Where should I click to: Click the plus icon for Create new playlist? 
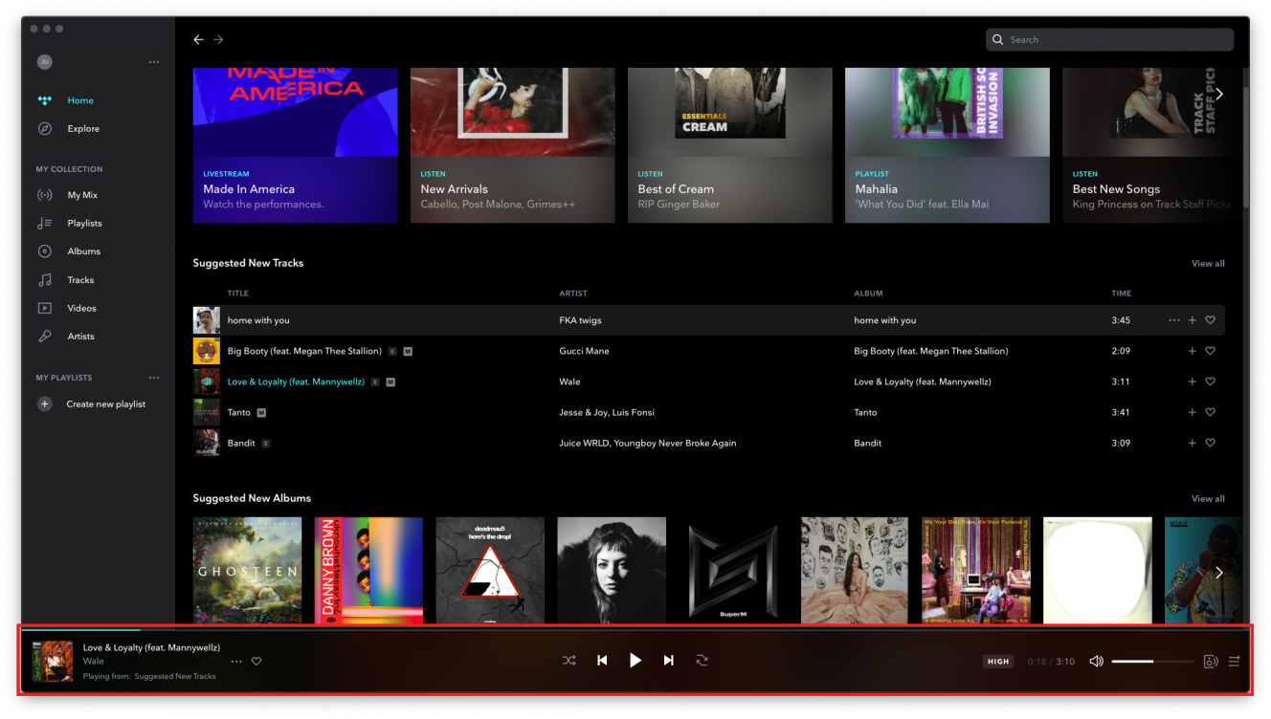tap(44, 404)
